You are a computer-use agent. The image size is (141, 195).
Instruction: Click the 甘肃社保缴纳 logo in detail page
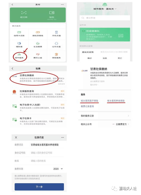click(84, 71)
